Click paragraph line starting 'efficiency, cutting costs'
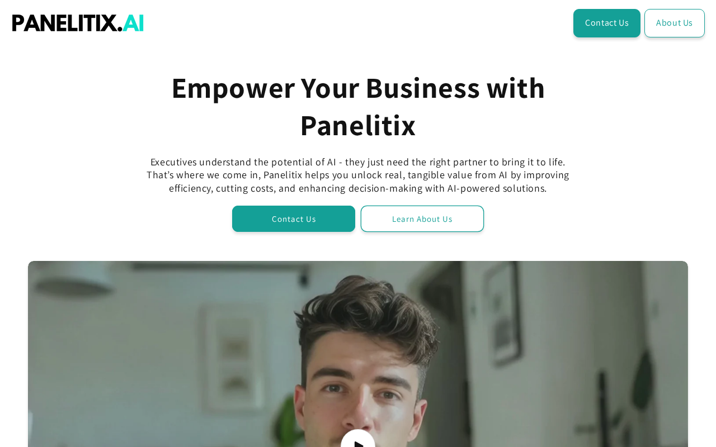 pos(358,188)
